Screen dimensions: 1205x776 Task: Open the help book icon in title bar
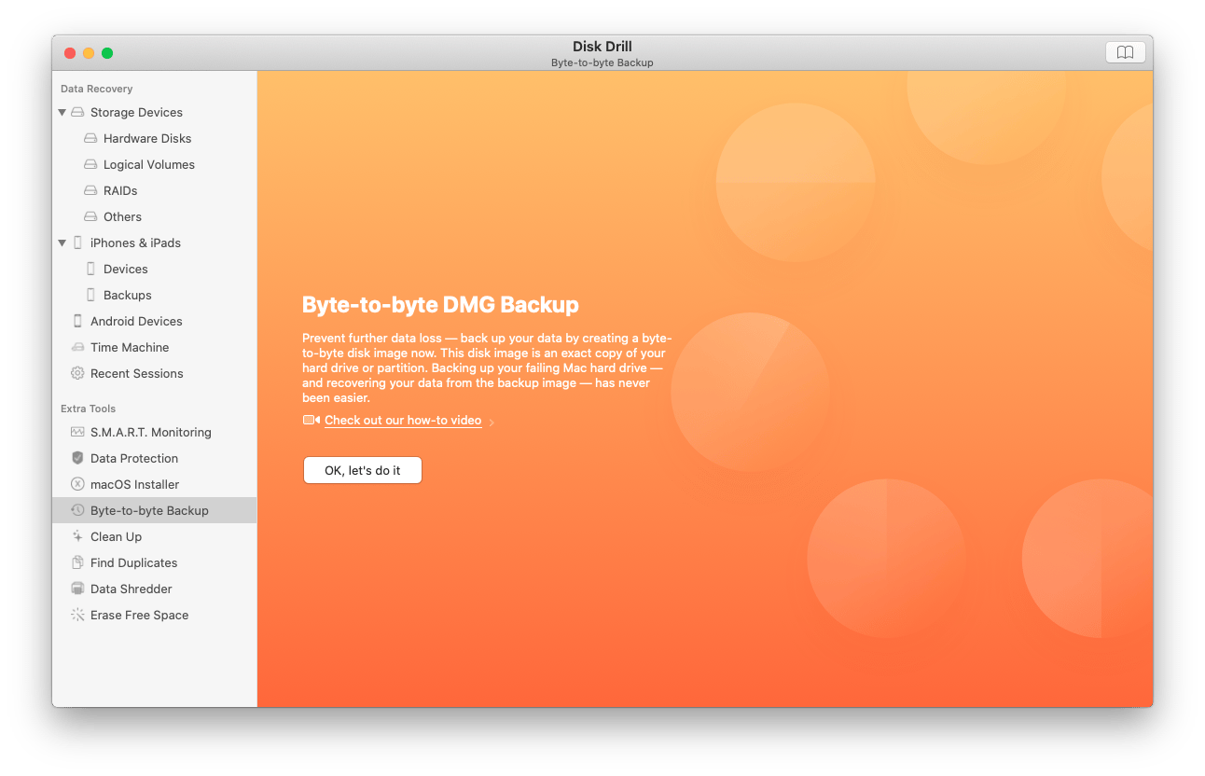click(1125, 52)
